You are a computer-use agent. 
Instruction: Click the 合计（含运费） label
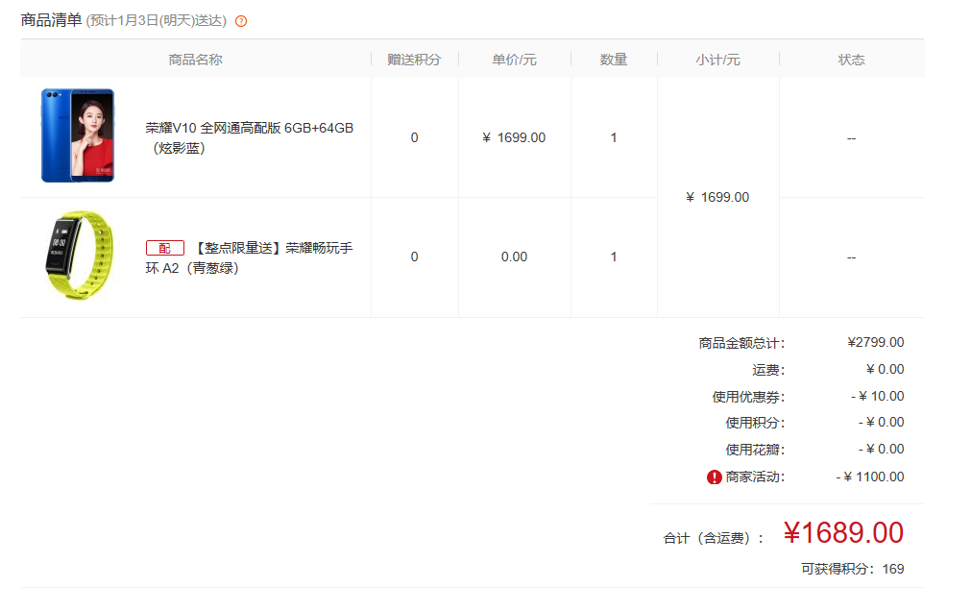point(713,538)
